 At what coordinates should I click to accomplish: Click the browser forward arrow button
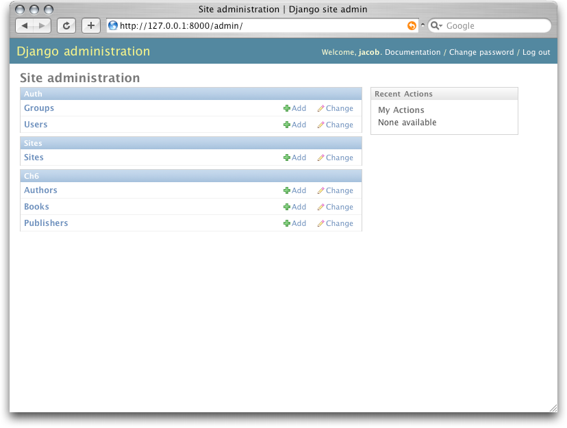(x=42, y=25)
